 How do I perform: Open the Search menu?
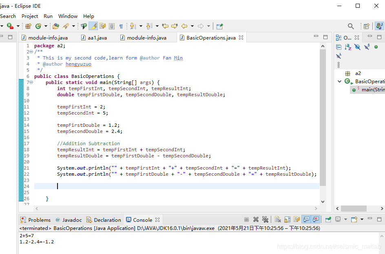pyautogui.click(x=8, y=16)
